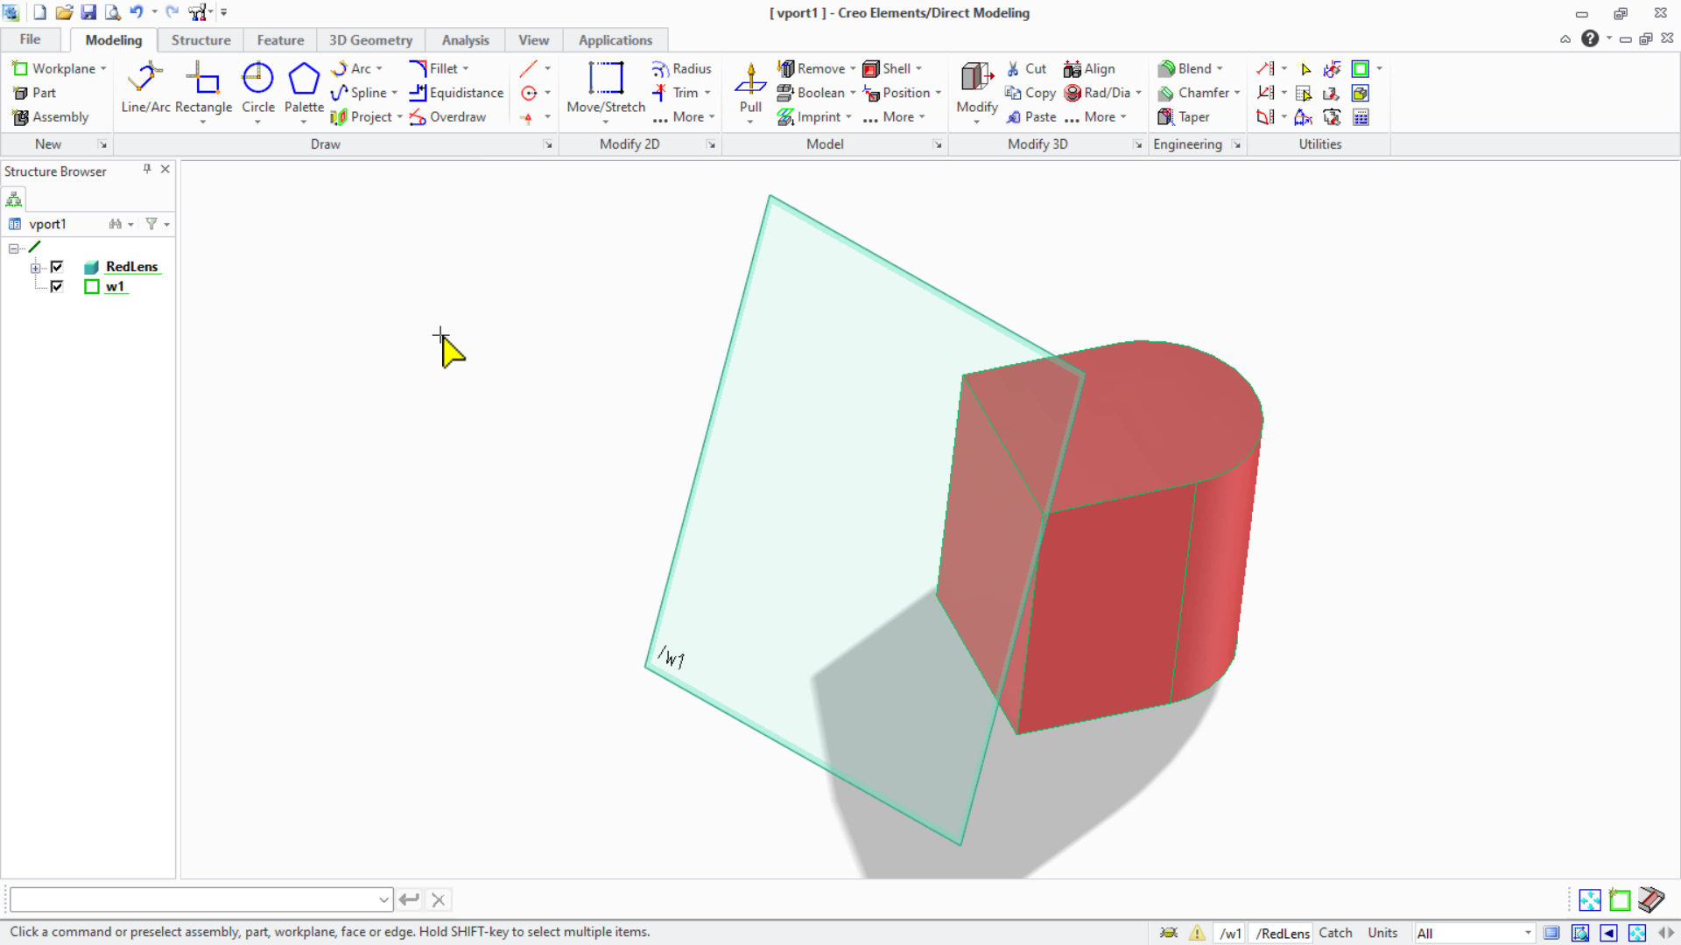
Task: Switch to the View tab
Action: [533, 40]
